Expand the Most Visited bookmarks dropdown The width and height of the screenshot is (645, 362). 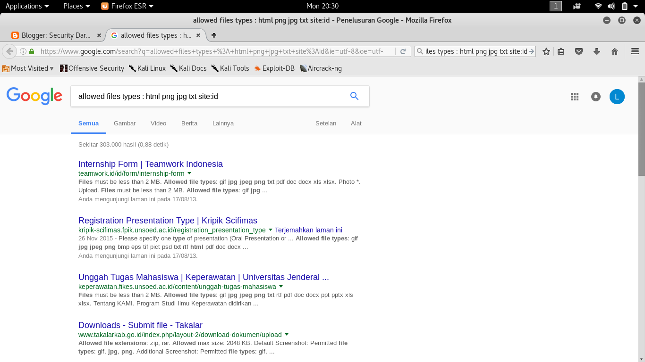[x=28, y=68]
